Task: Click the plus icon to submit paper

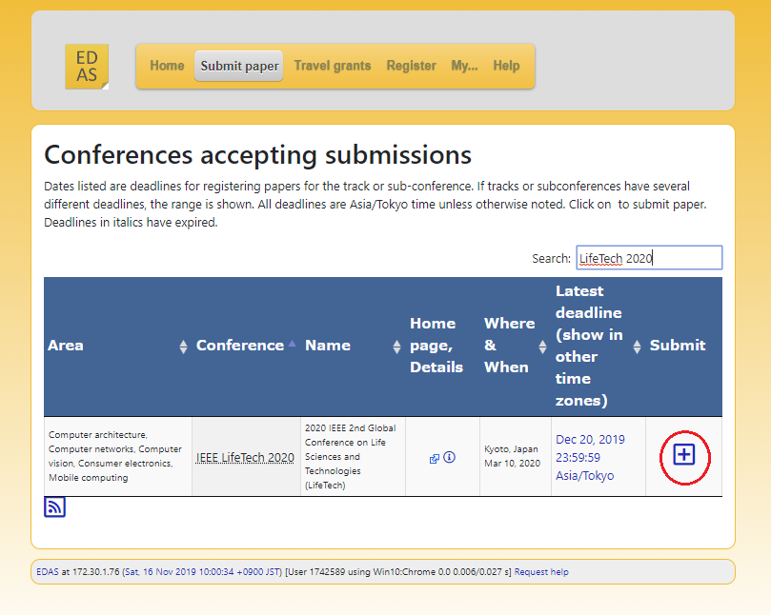Action: [x=684, y=455]
